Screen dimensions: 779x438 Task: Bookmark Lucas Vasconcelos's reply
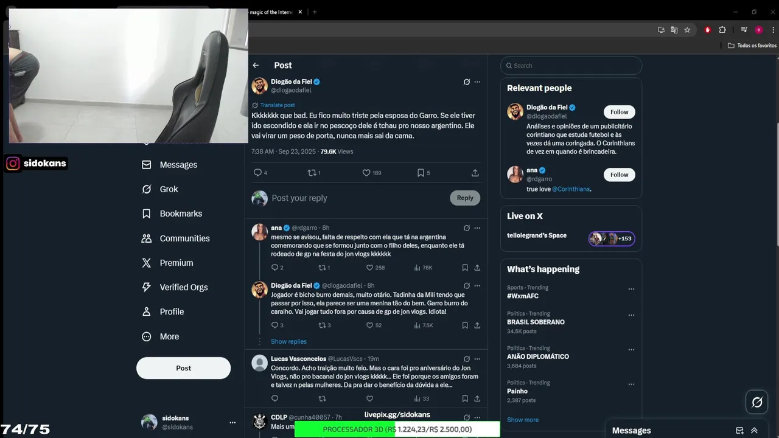(x=465, y=398)
